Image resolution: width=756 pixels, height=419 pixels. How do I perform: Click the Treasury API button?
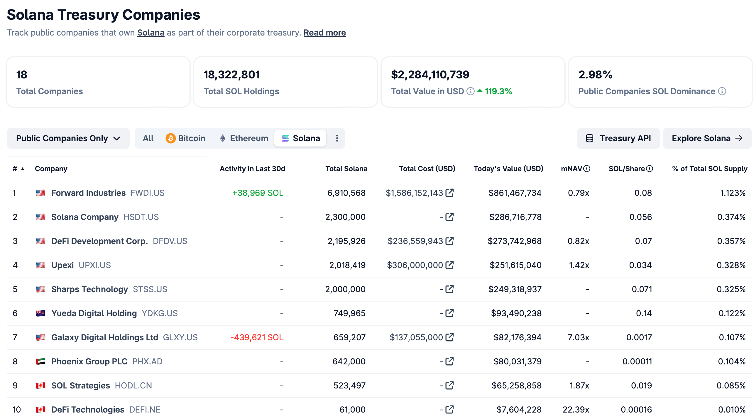(618, 138)
